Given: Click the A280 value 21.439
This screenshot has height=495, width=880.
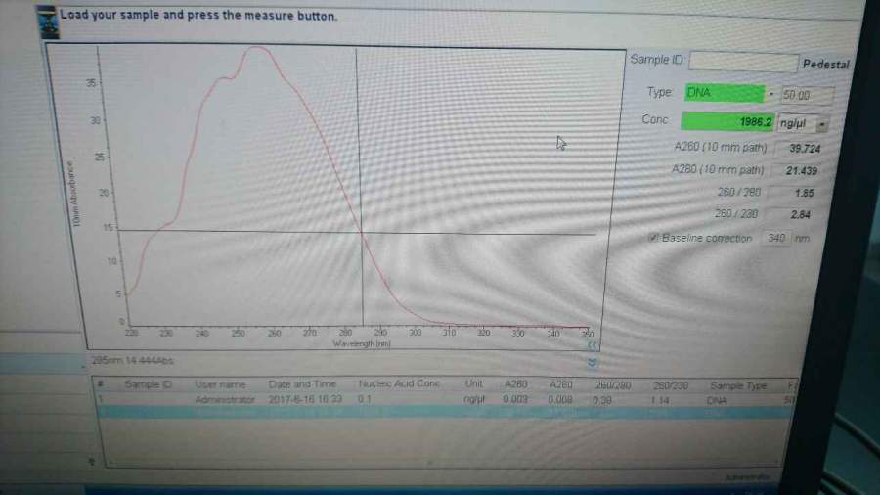Looking at the screenshot, I should click(802, 170).
